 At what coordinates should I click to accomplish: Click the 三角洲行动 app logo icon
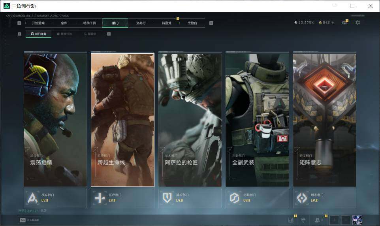[x=7, y=6]
